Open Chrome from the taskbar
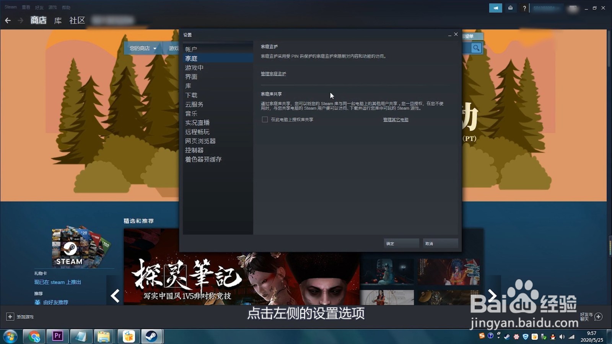 point(34,336)
